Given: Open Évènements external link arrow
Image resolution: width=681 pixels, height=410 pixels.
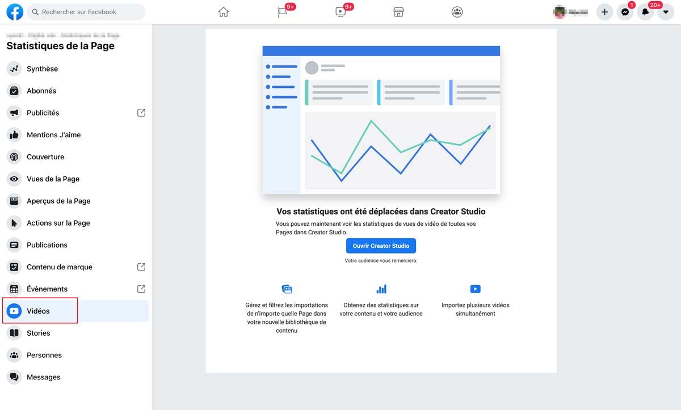Looking at the screenshot, I should 141,289.
